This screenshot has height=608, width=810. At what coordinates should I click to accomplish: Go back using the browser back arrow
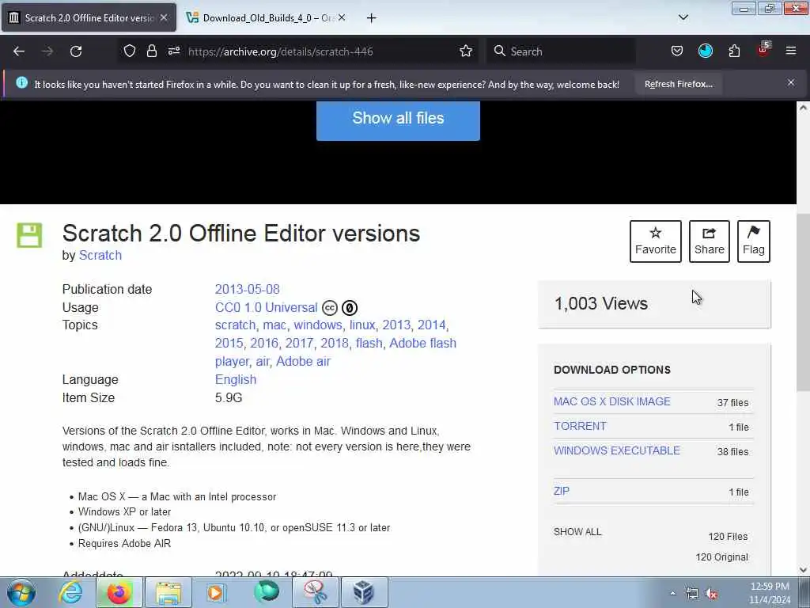coord(19,51)
